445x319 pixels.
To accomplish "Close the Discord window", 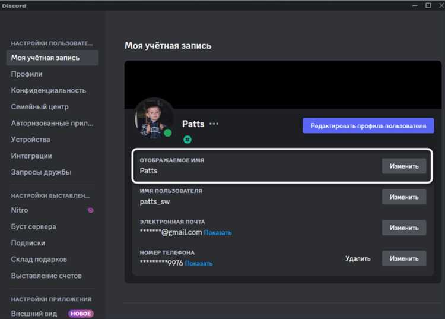I will (x=441, y=5).
